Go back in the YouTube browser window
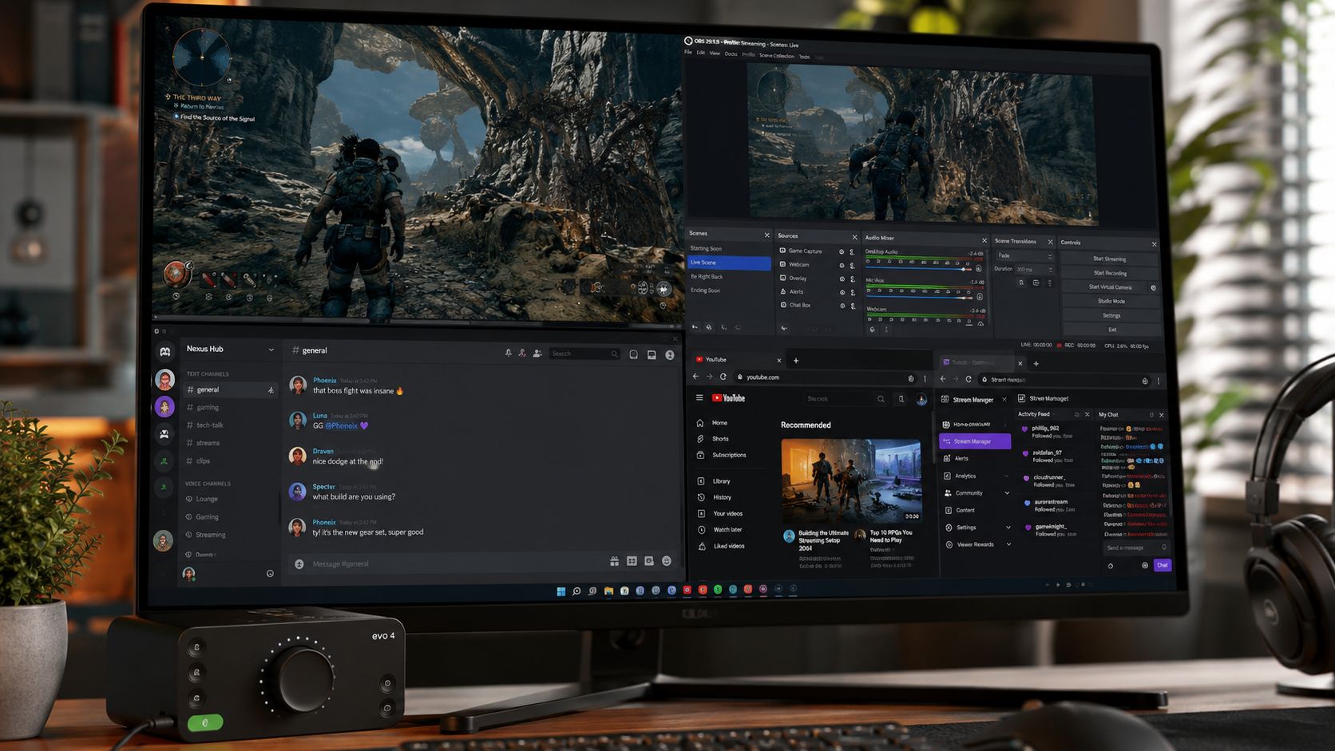The width and height of the screenshot is (1335, 751). [x=695, y=377]
